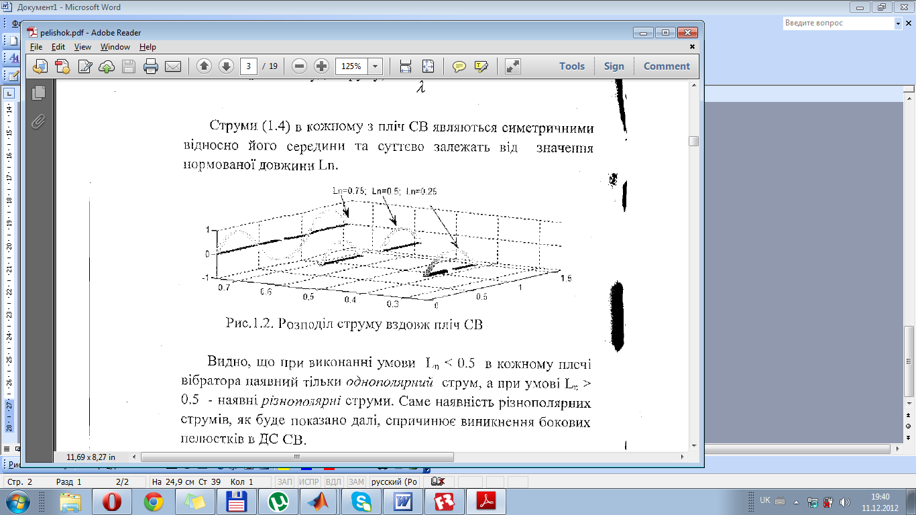The image size is (916, 515).
Task: Open the Sign pane
Action: [614, 66]
